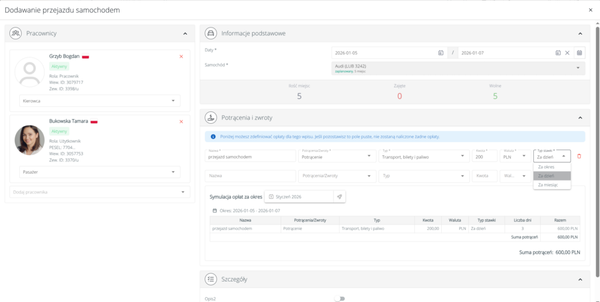Close the Dodawanie przejazdu samochodem dialog
Viewport: 600px width, 302px height.
[590, 10]
